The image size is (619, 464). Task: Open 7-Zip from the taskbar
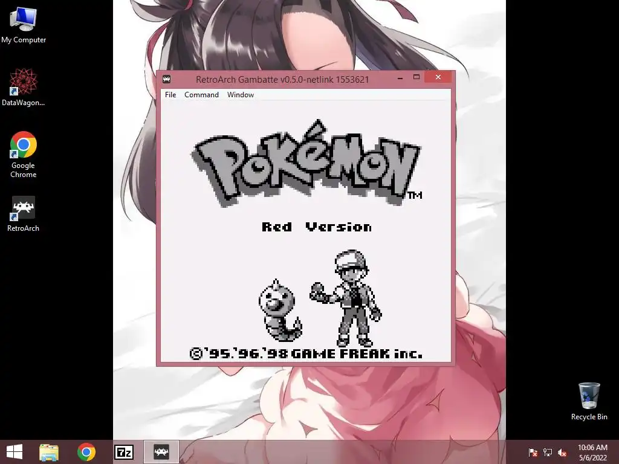pyautogui.click(x=123, y=452)
